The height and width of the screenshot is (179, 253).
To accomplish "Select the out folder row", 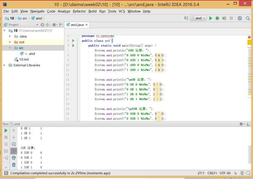I will click(33, 42).
